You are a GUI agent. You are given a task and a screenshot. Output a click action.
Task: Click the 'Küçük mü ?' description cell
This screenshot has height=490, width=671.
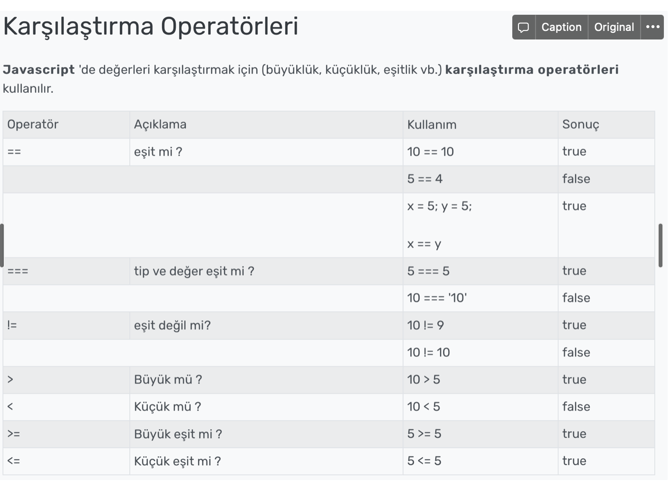[x=266, y=407]
